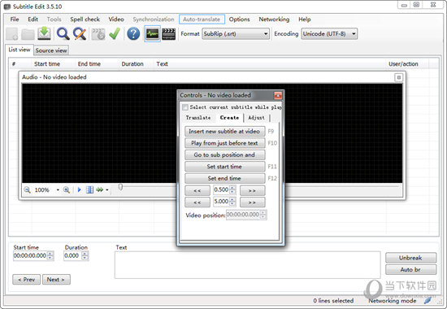Open Visual sync toolbar icon

(98, 34)
